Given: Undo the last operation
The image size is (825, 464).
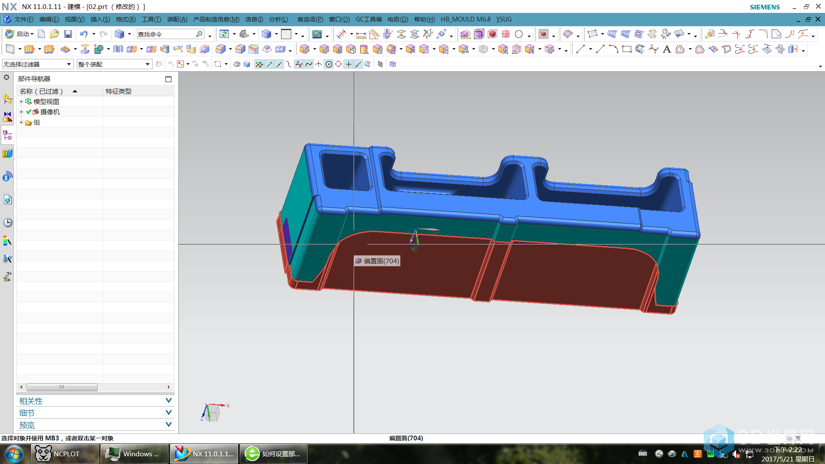Looking at the screenshot, I should 84,34.
